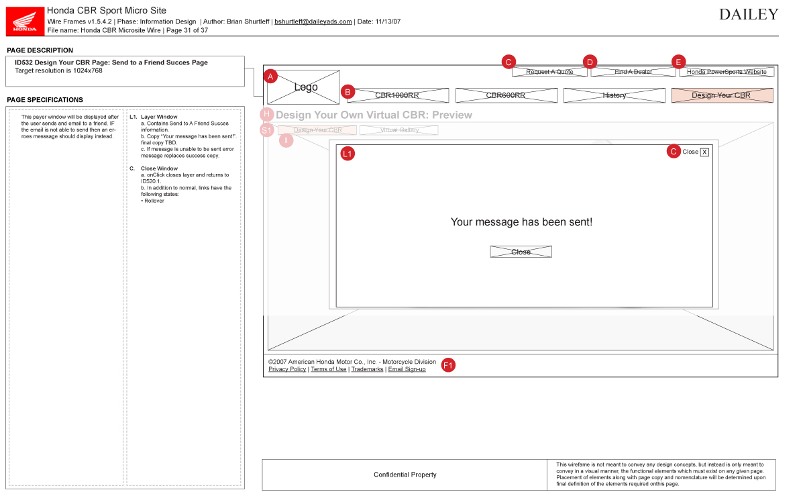The height and width of the screenshot is (492, 803).
Task: Click the Find A Dealer button
Action: tap(633, 72)
